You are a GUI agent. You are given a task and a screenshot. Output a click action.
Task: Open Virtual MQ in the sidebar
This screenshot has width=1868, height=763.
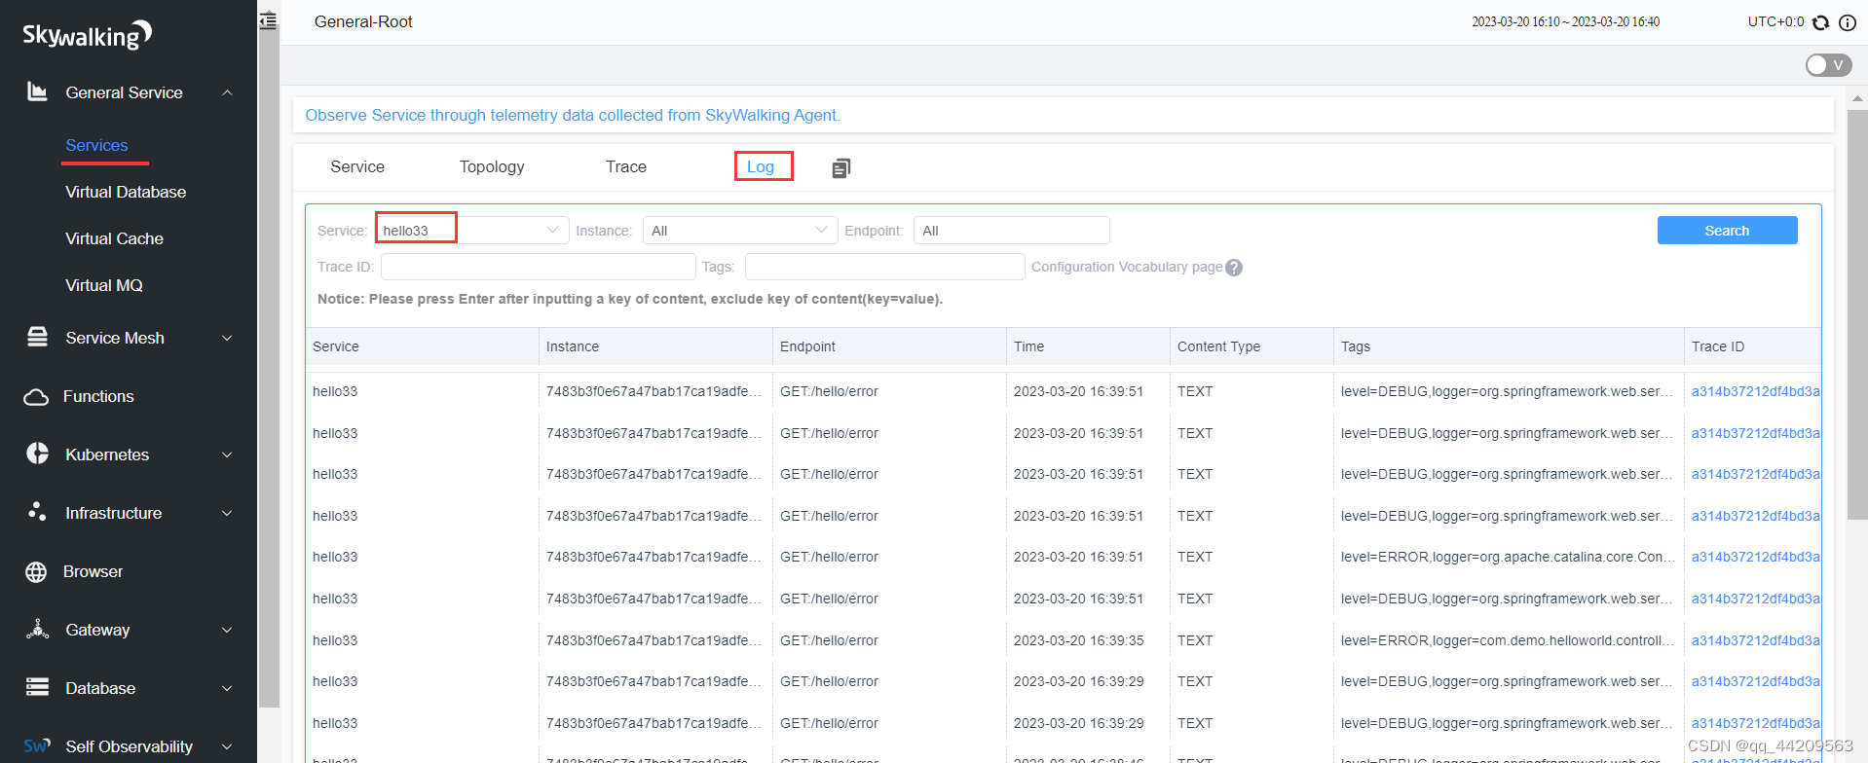click(x=103, y=285)
